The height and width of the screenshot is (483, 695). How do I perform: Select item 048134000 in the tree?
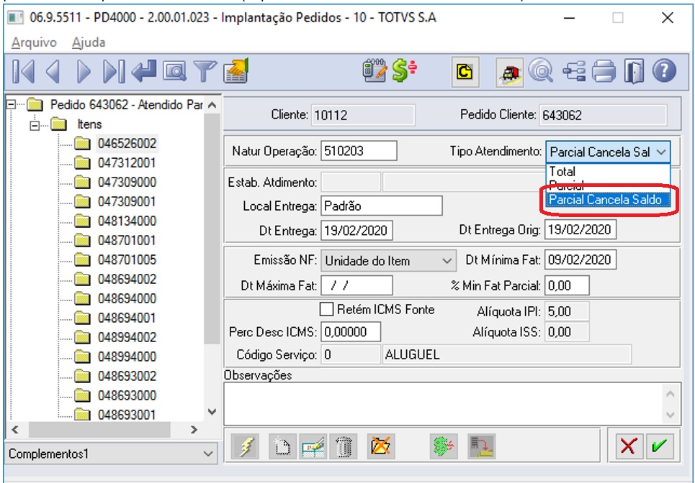pyautogui.click(x=127, y=221)
